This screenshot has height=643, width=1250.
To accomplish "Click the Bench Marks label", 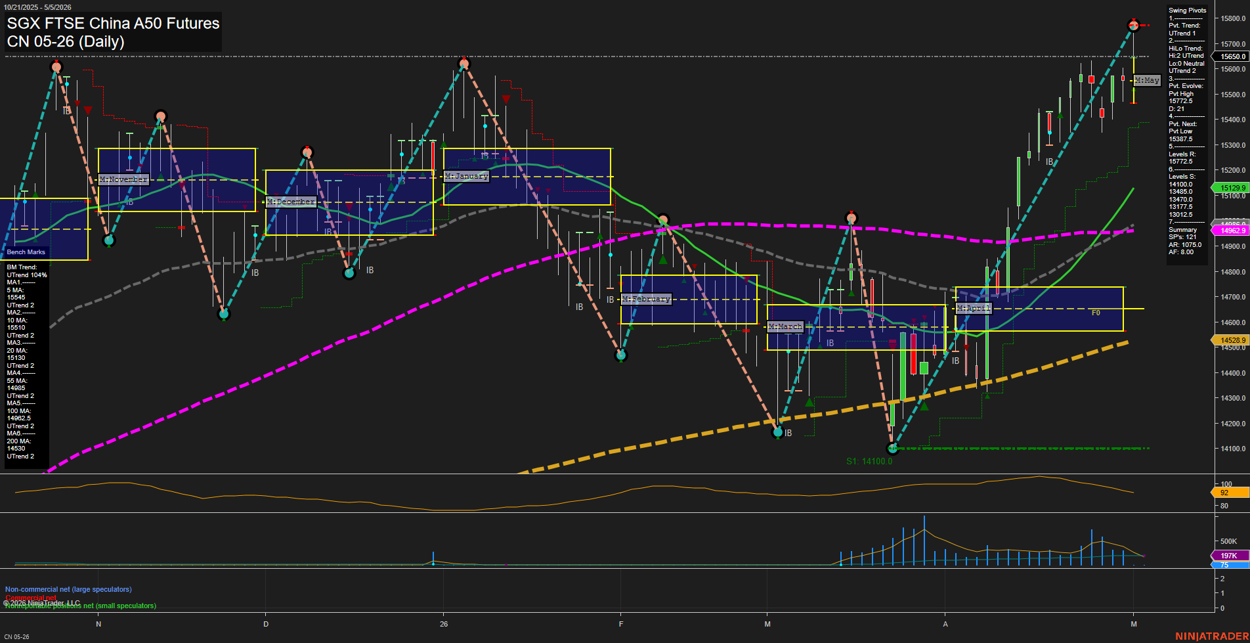I will point(26,252).
